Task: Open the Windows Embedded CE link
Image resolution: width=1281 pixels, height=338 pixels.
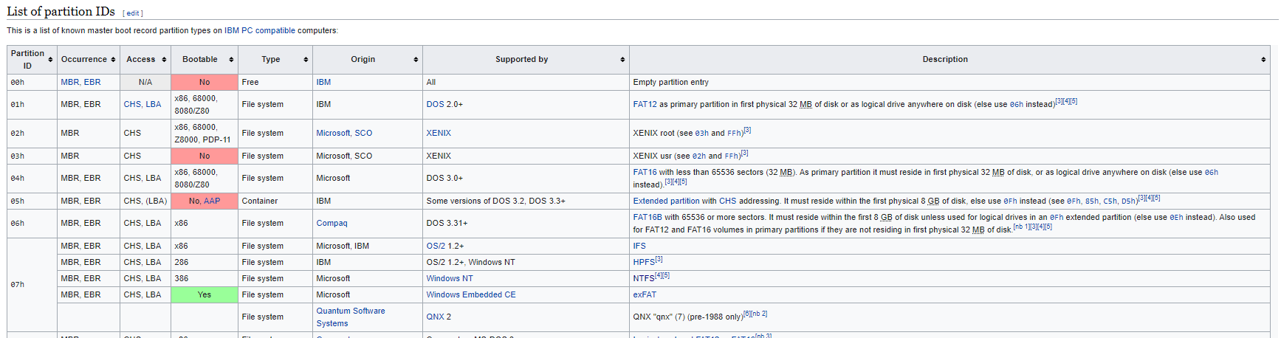Action: [x=471, y=294]
